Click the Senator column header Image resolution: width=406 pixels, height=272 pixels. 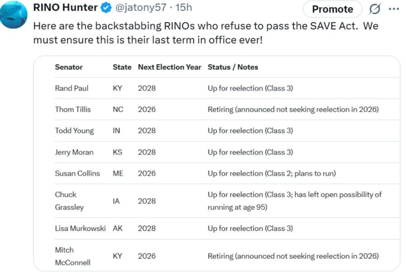click(69, 67)
